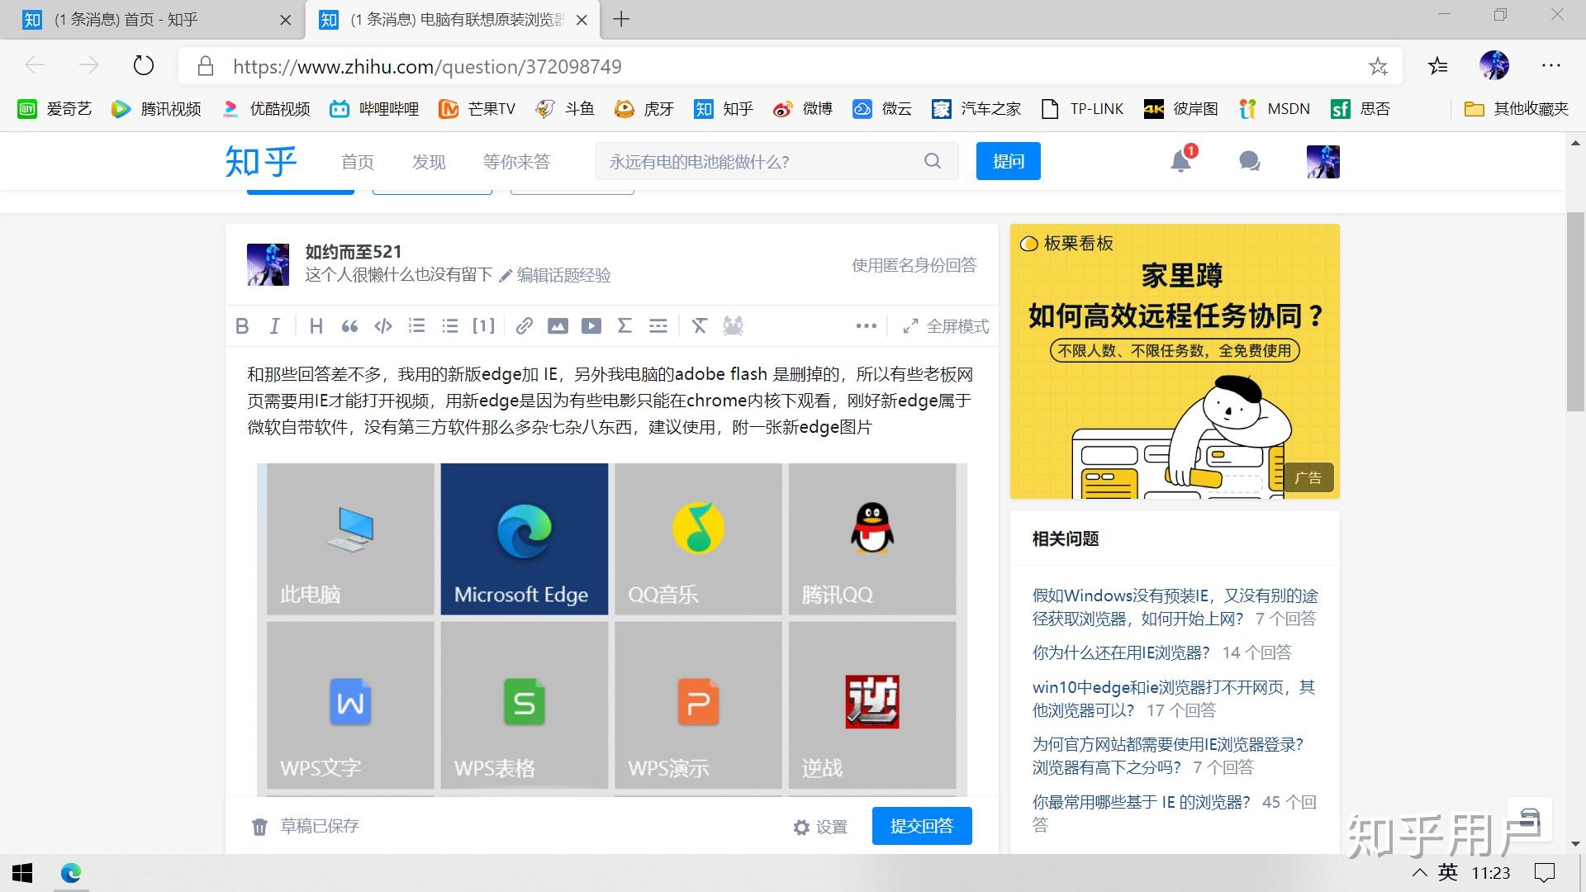Viewport: 1586px width, 892px height.
Task: Open a new browser tab
Action: pyautogui.click(x=622, y=19)
